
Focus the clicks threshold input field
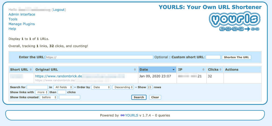tap(62, 92)
